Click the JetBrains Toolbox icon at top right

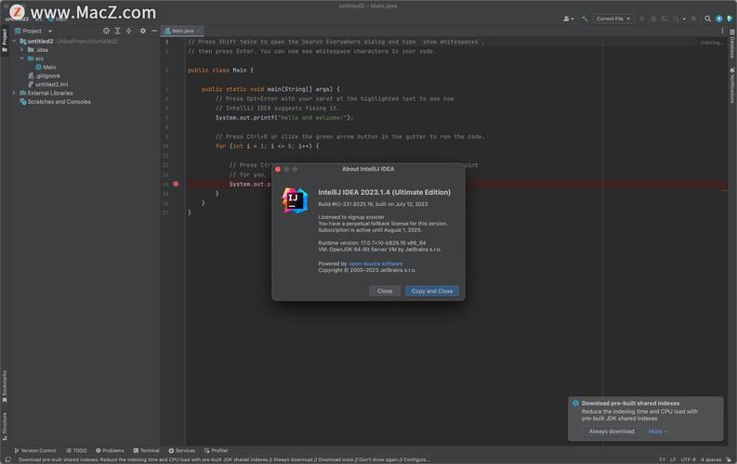point(730,19)
